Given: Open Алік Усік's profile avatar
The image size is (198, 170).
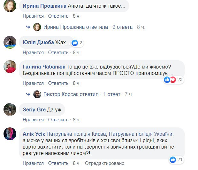Looking at the screenshot, I should [10, 134].
